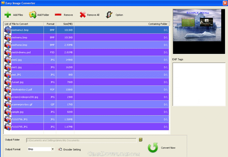Click the file icon beside test2.jpg
Image resolution: width=228 pixels, height=157 pixels.
tap(7, 60)
